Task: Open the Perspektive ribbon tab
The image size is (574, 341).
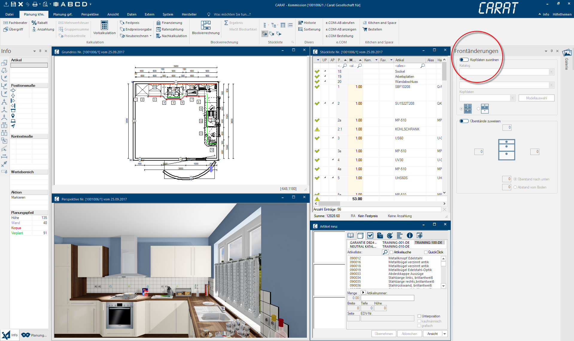Action: (90, 14)
